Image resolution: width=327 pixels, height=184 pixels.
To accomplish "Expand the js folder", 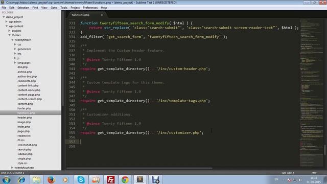I will click(15, 58).
